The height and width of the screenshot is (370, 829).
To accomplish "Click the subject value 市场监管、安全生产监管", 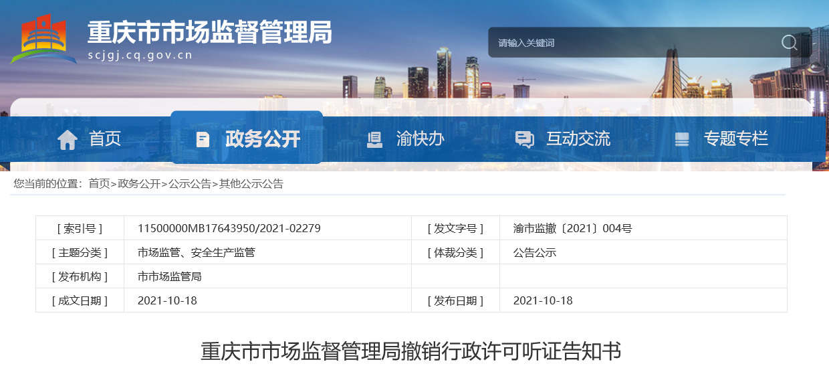I will tap(196, 252).
